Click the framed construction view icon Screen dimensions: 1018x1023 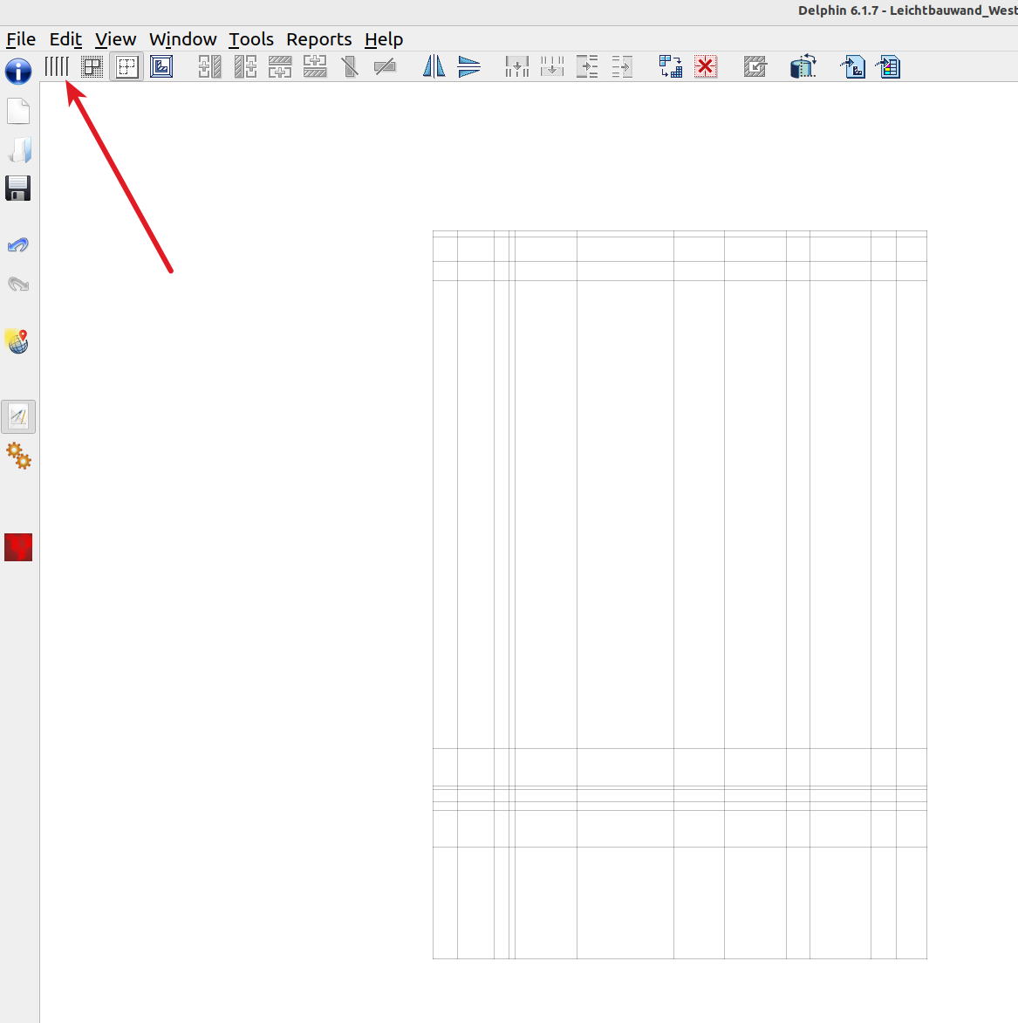161,66
